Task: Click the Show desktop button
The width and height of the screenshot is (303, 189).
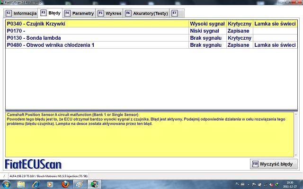Action: point(302,184)
